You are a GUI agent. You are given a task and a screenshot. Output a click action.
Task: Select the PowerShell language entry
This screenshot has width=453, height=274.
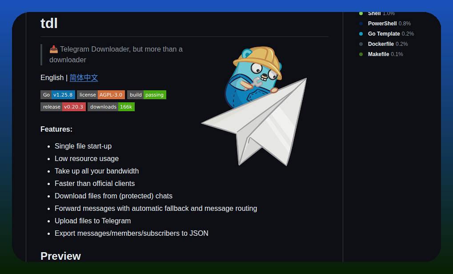[x=389, y=24]
